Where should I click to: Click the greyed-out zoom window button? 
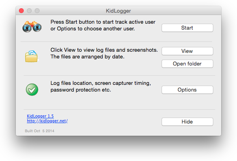tap(37, 11)
